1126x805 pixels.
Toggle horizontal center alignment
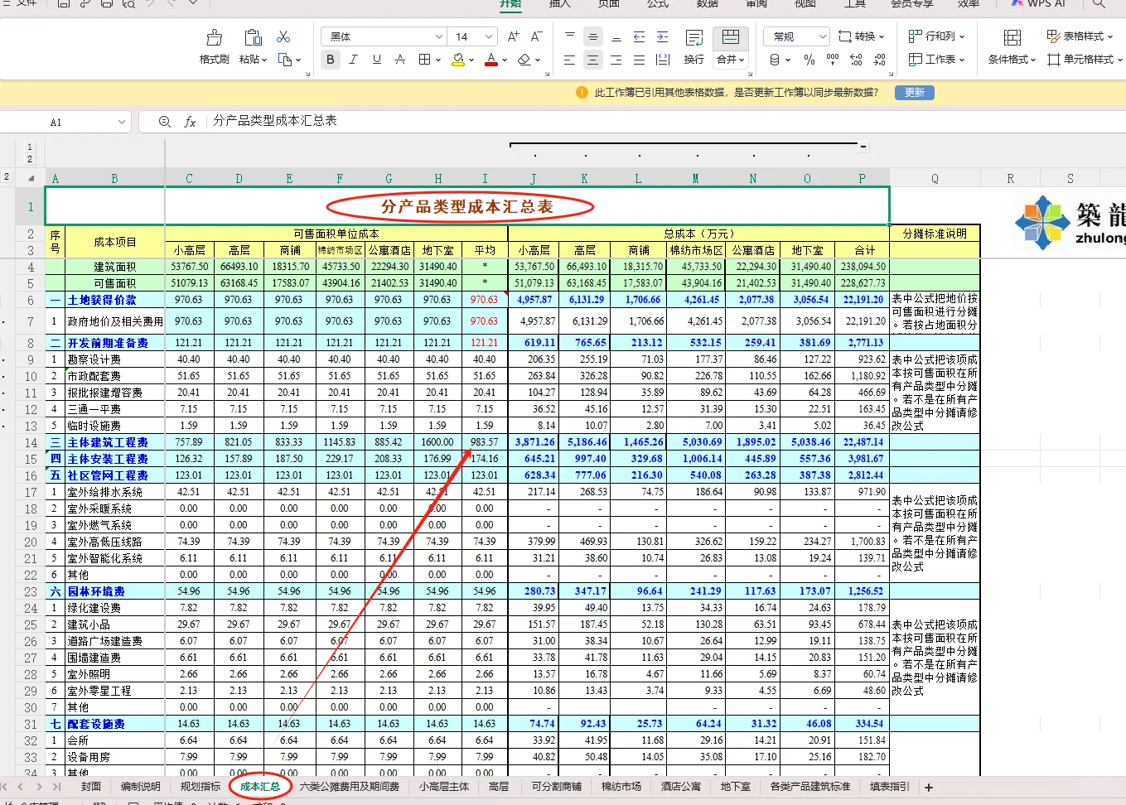pos(593,60)
